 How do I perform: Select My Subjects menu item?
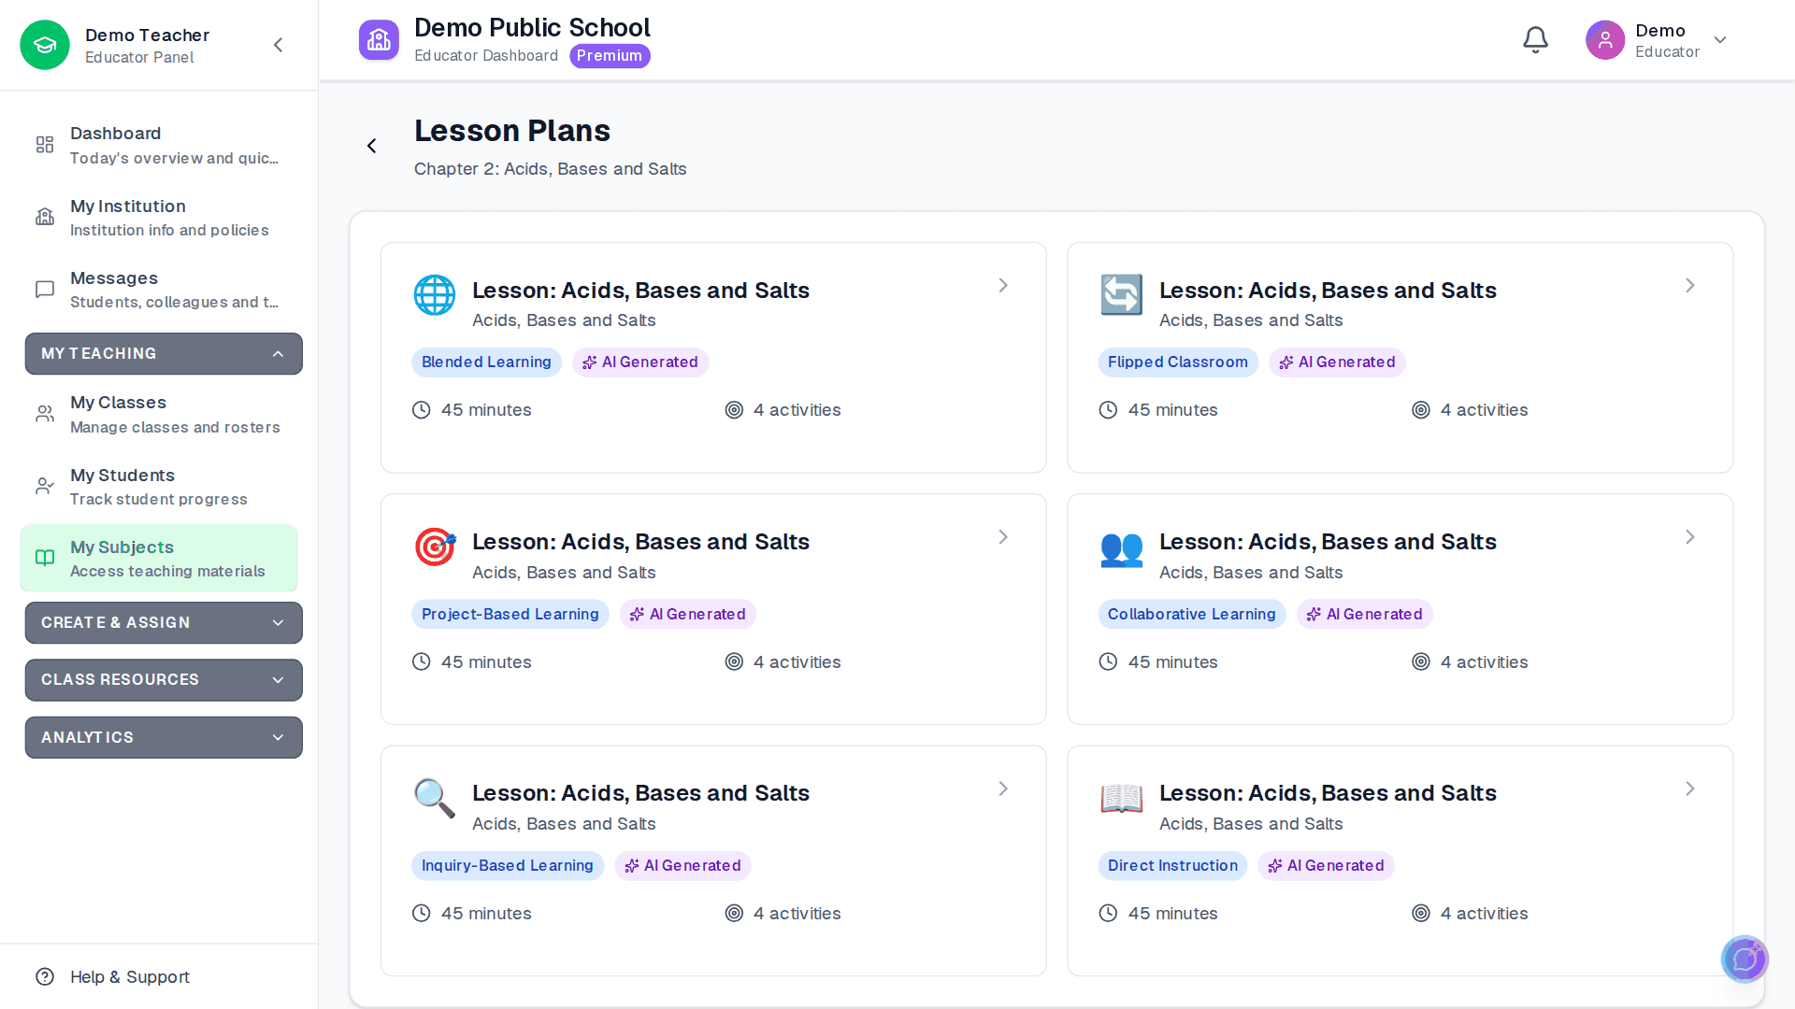point(159,559)
